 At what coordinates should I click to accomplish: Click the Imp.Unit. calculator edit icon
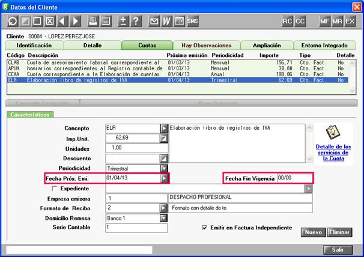[x=164, y=139]
